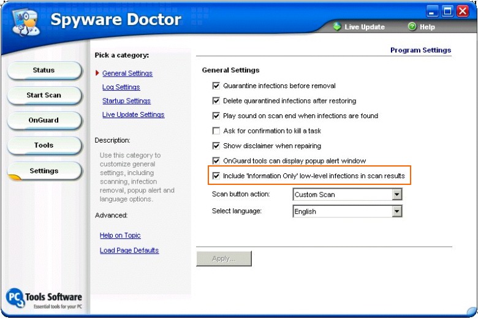Choose the Startup Settings category
The height and width of the screenshot is (319, 478).
126,101
